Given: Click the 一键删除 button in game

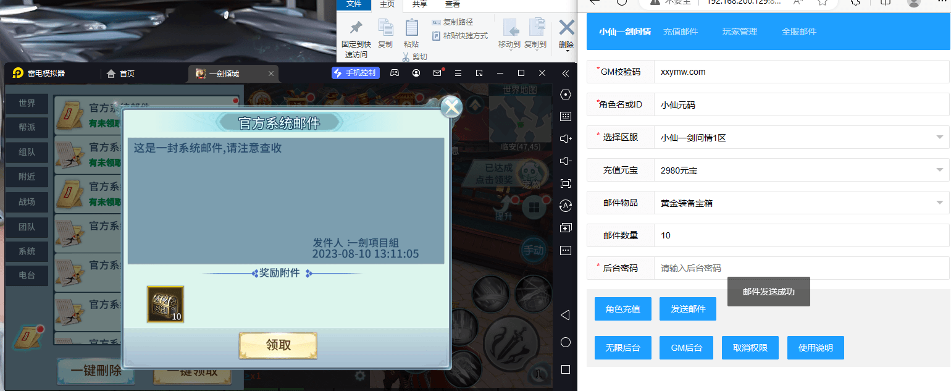Looking at the screenshot, I should click(x=96, y=371).
